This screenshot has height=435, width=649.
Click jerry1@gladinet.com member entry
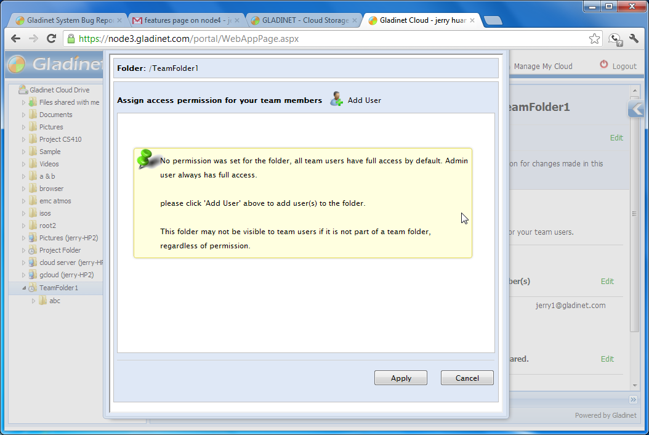pyautogui.click(x=570, y=306)
